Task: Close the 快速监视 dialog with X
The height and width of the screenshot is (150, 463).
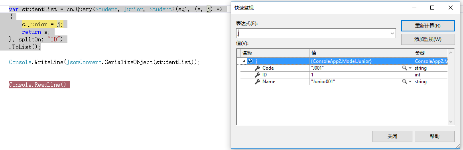Action: [x=451, y=8]
